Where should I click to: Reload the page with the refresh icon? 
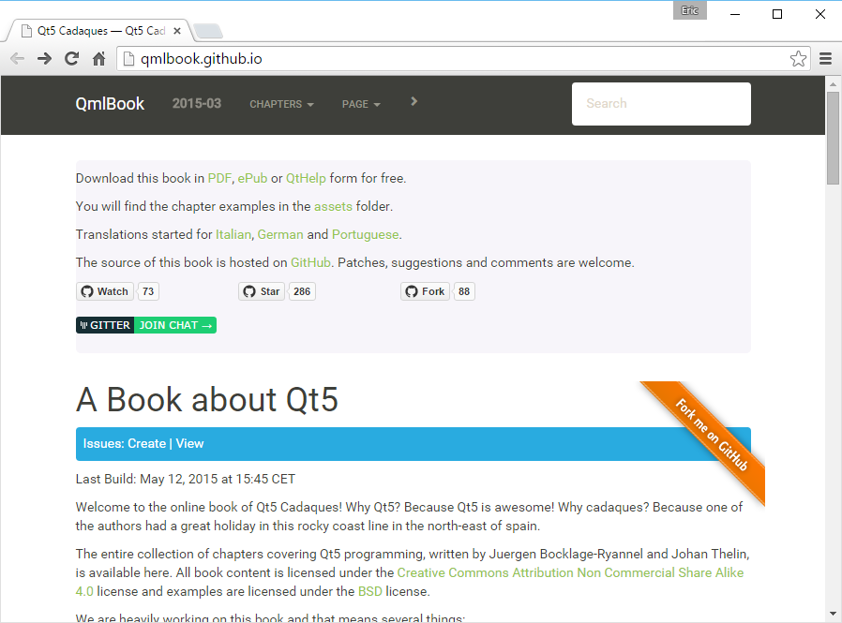(x=72, y=58)
